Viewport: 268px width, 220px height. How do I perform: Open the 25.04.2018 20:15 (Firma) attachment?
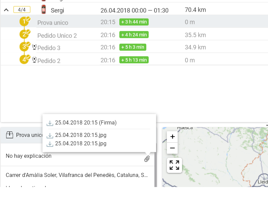86,123
